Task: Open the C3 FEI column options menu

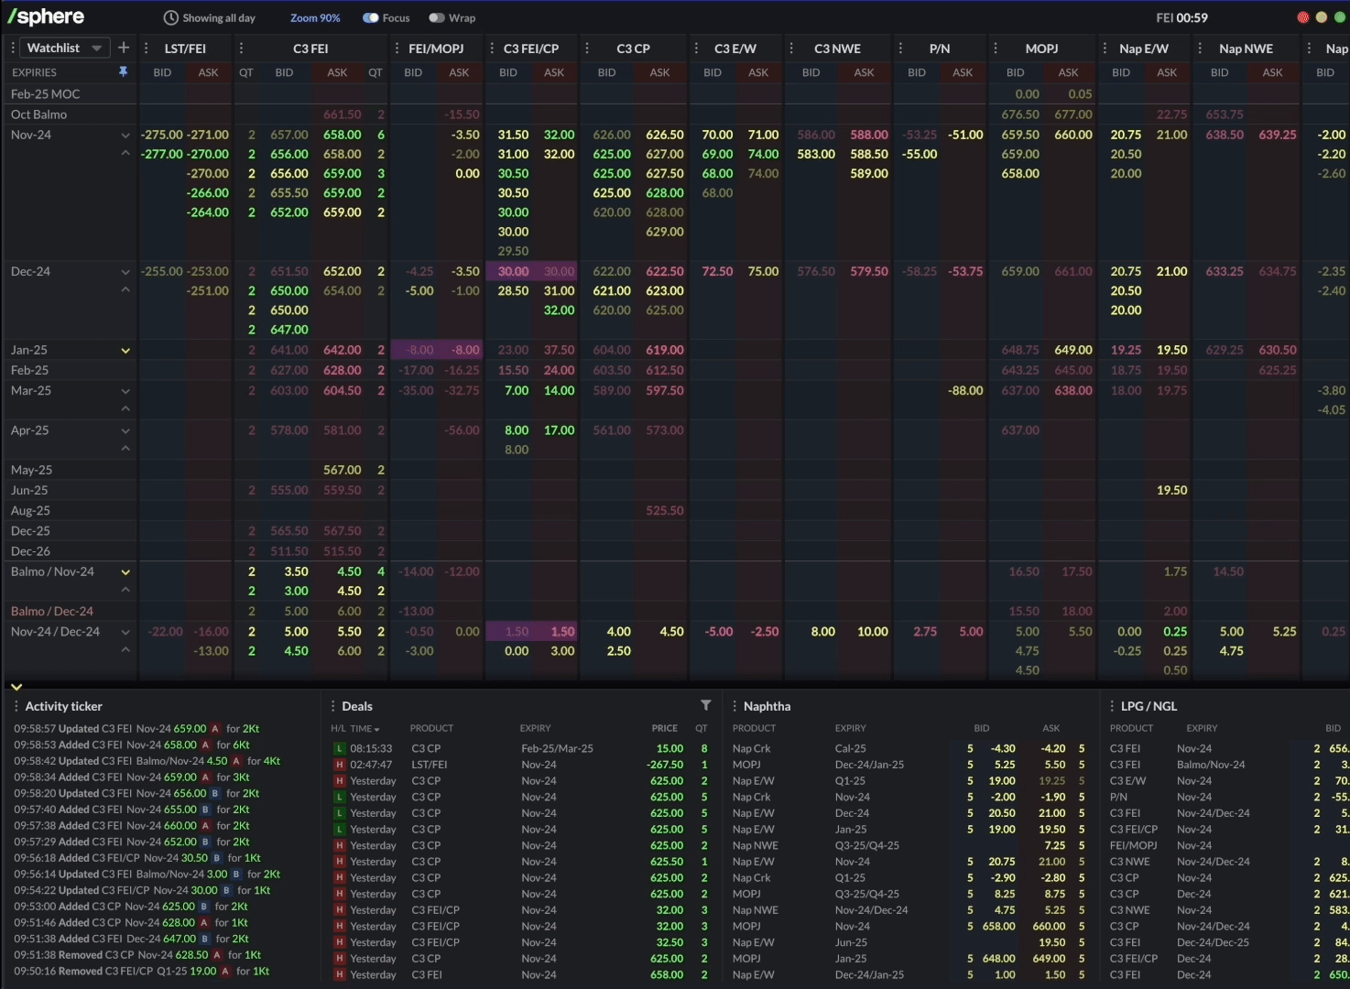Action: (x=241, y=48)
